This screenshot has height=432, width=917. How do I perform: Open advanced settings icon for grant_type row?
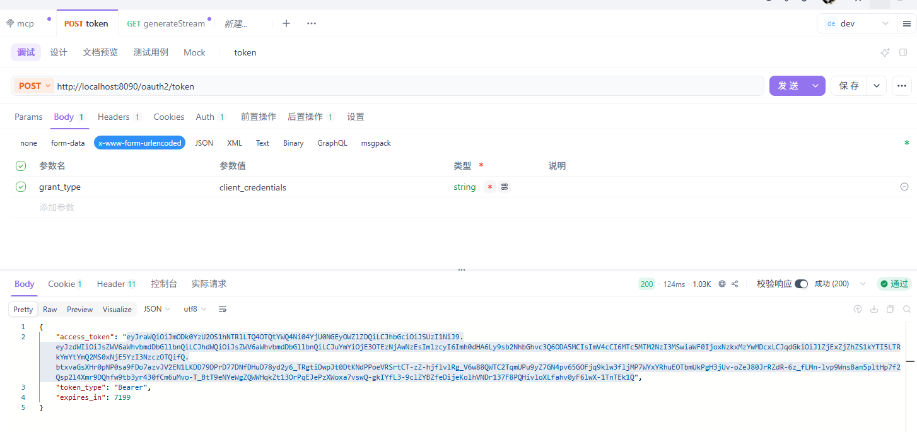[505, 187]
